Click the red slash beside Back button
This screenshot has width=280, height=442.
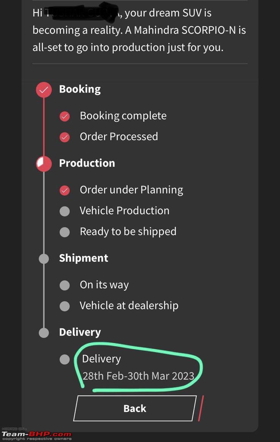point(201,408)
